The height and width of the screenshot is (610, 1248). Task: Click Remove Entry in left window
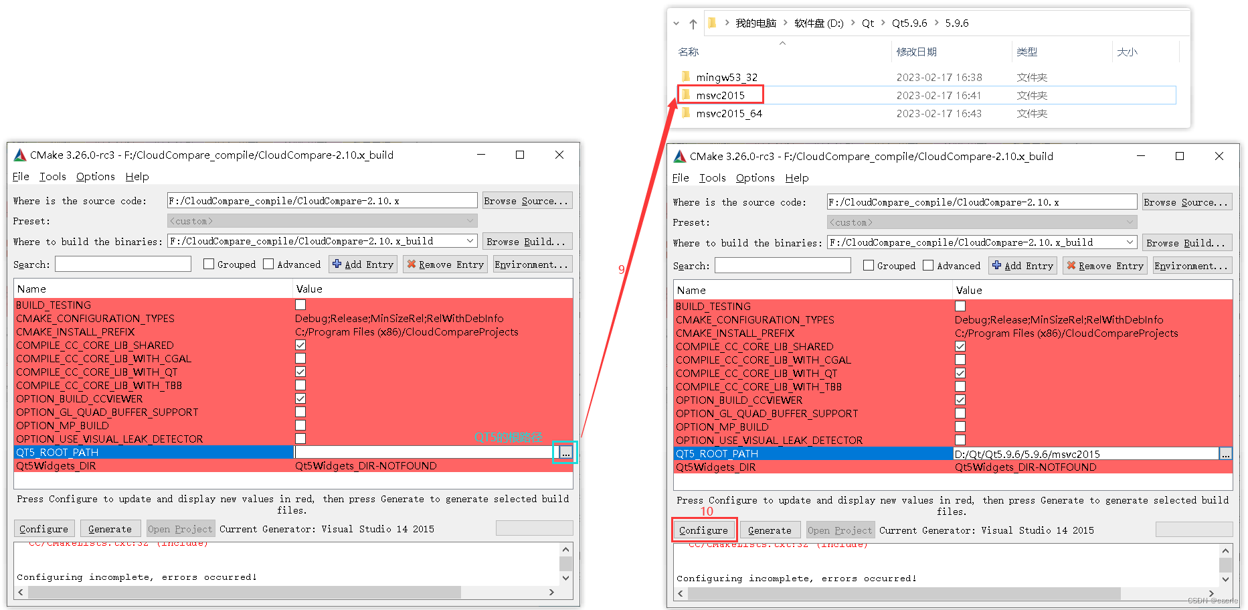coord(445,264)
